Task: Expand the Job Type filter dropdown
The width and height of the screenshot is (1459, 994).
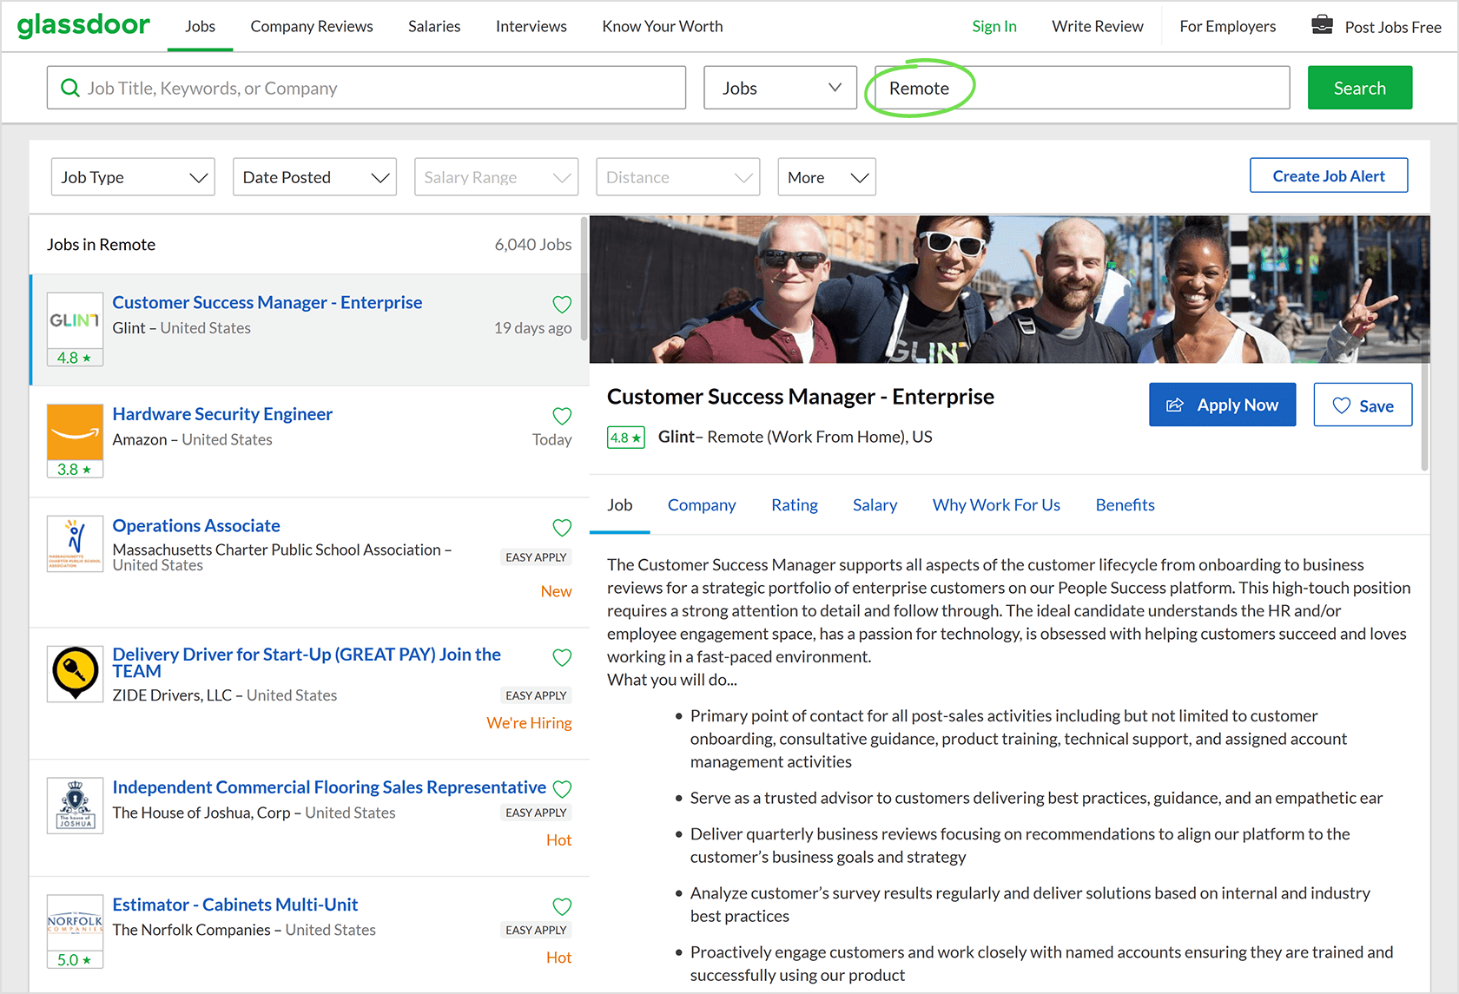Action: pos(133,177)
